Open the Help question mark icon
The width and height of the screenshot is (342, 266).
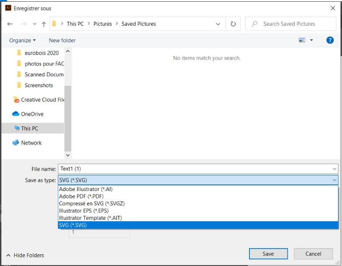[x=330, y=40]
